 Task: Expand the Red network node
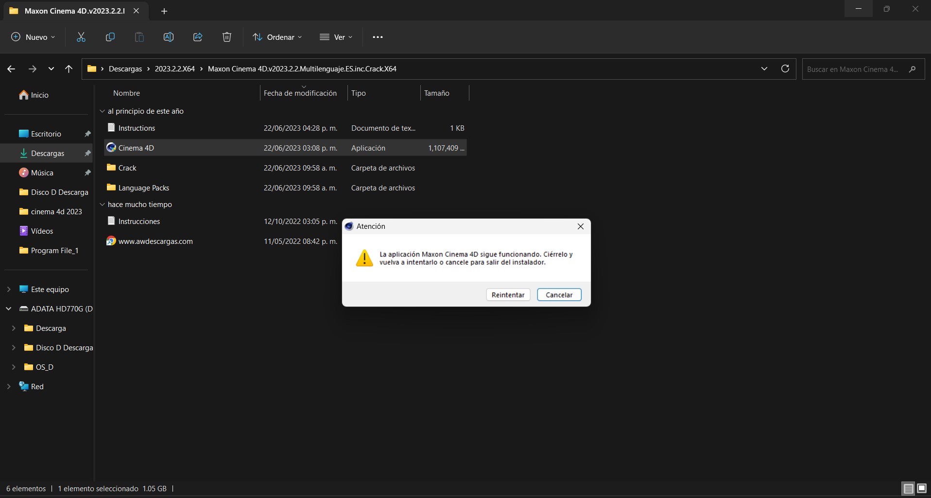pos(9,386)
